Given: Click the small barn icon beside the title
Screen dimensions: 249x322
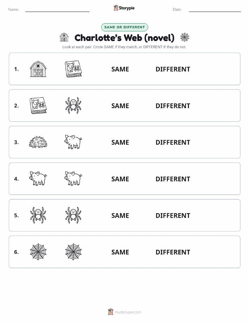Looking at the screenshot, I should (64, 37).
